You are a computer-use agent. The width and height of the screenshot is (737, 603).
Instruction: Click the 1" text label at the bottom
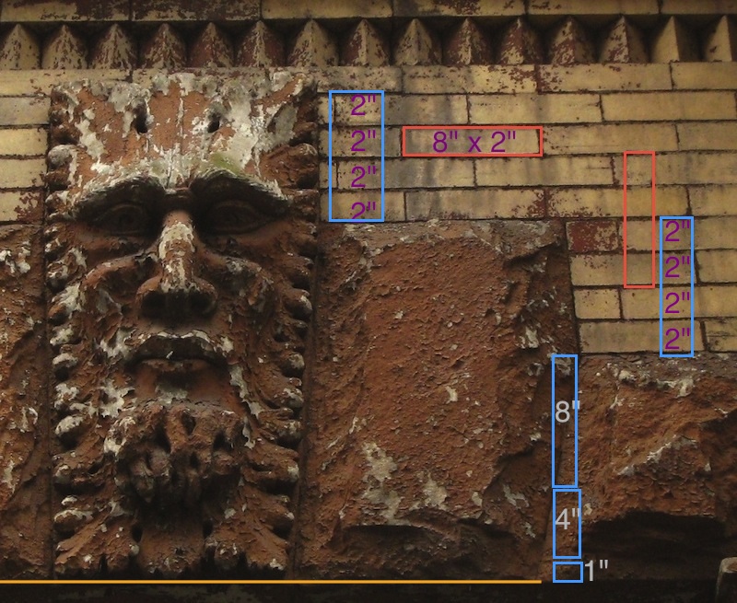597,570
